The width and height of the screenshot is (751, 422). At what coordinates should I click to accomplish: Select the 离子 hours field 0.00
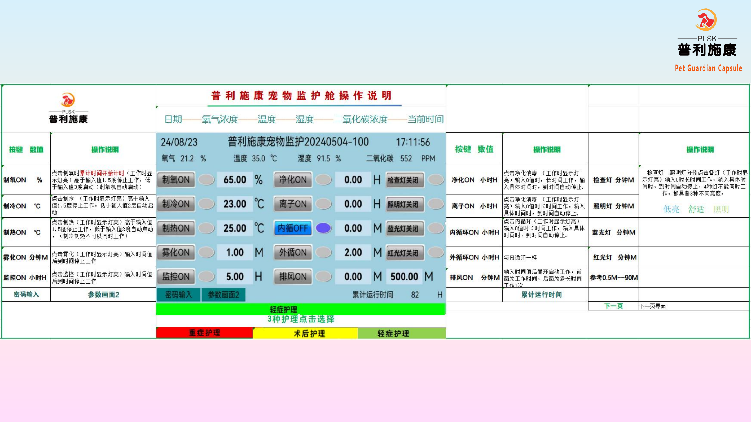coord(353,204)
